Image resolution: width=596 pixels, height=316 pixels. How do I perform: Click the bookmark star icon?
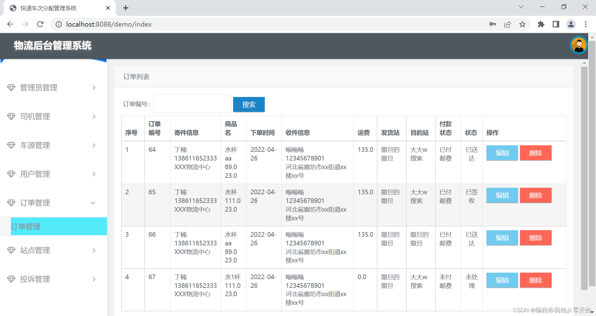tap(523, 24)
